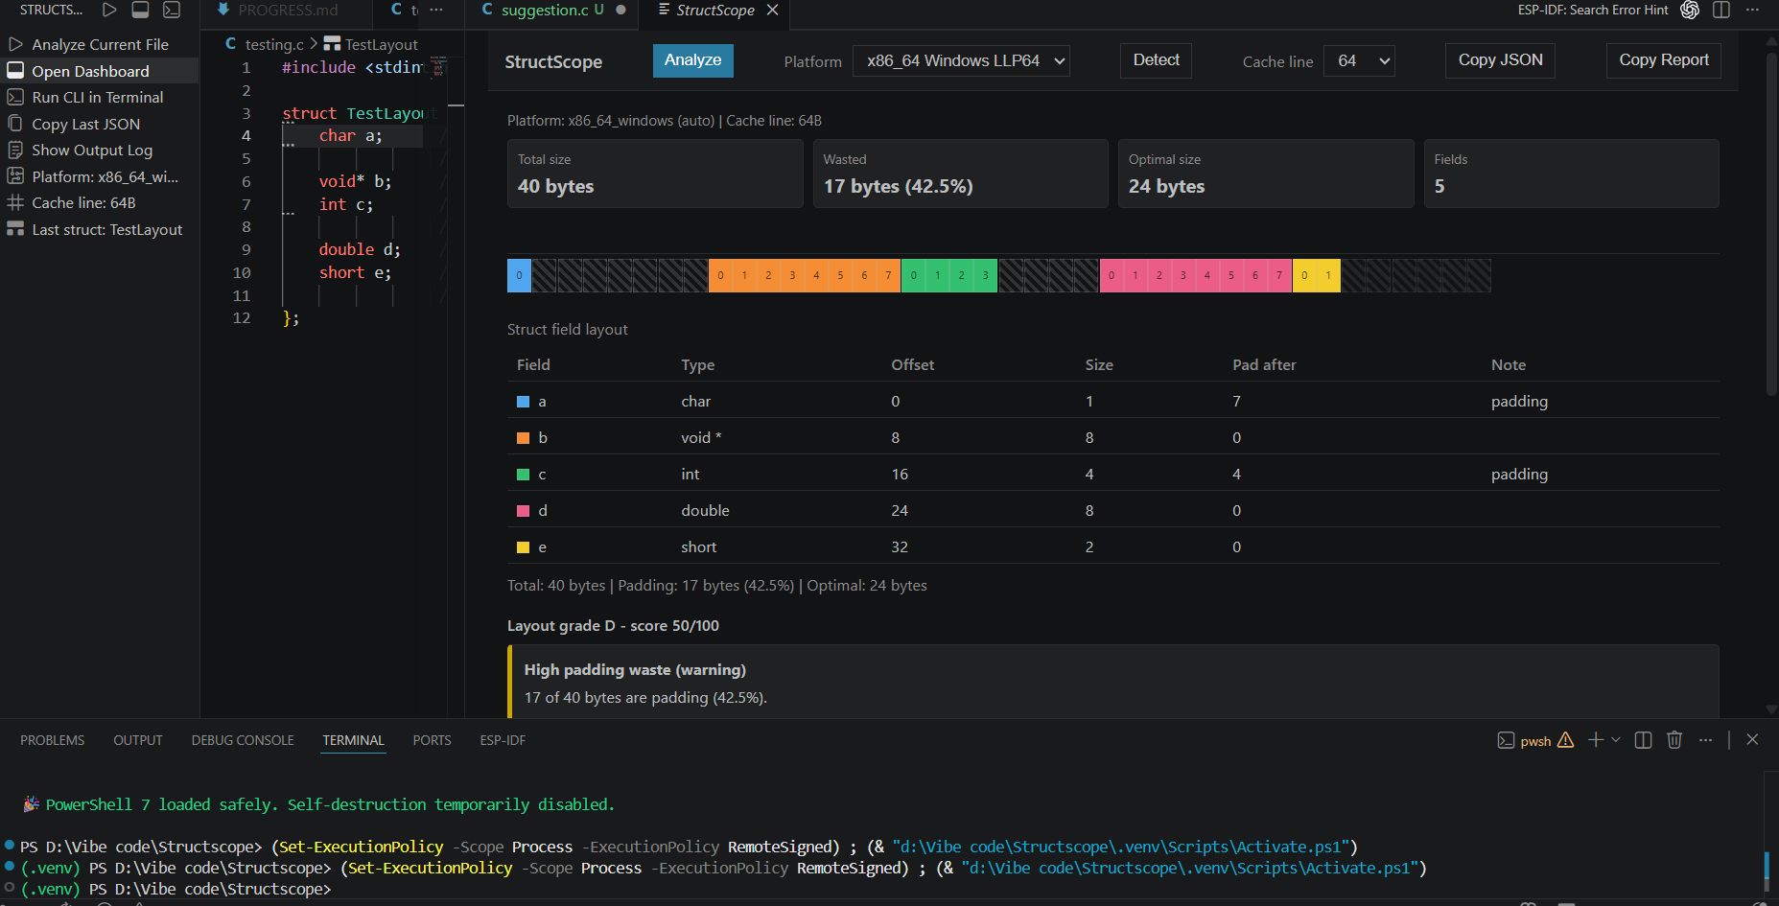This screenshot has height=906, width=1779.
Task: Close the StructScope tab
Action: pyautogui.click(x=772, y=10)
